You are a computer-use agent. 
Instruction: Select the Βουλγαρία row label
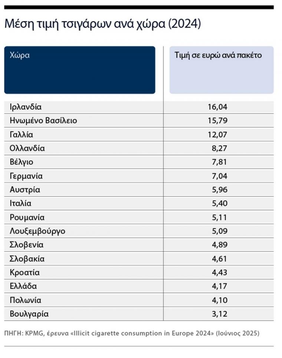29,314
